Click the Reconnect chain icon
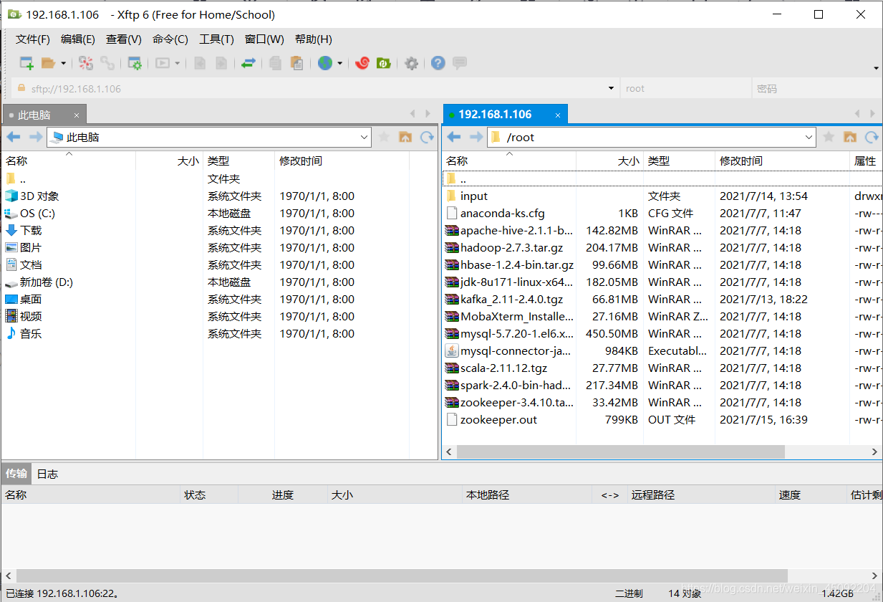Image resolution: width=883 pixels, height=602 pixels. pyautogui.click(x=107, y=63)
